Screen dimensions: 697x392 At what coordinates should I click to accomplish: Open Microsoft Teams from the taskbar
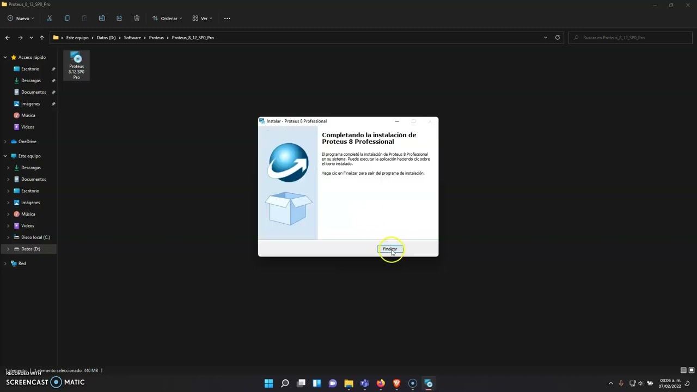(x=364, y=383)
